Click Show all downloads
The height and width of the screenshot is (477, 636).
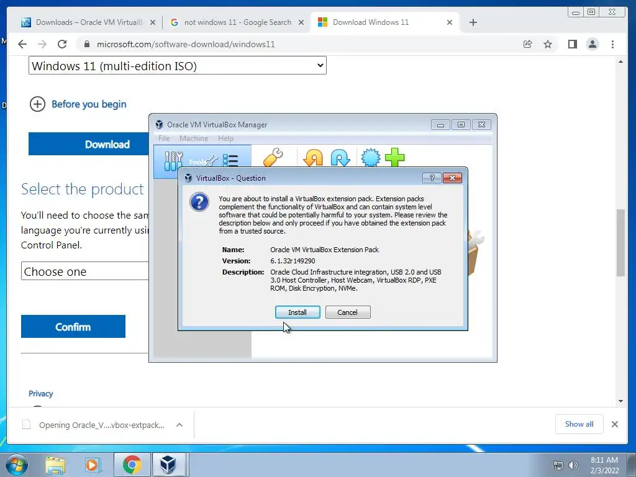click(x=579, y=424)
